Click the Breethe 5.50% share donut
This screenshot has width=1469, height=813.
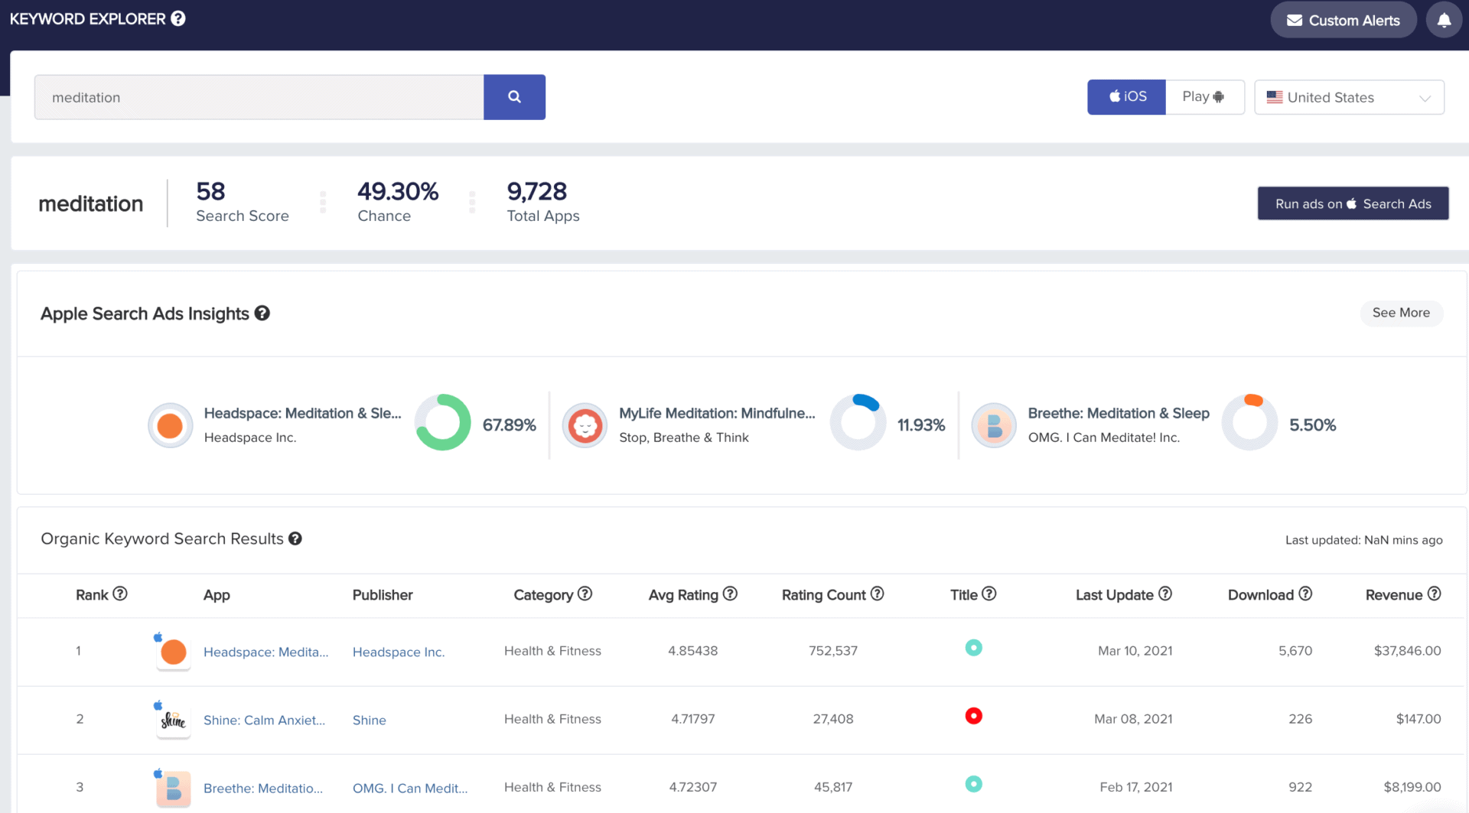[1250, 422]
